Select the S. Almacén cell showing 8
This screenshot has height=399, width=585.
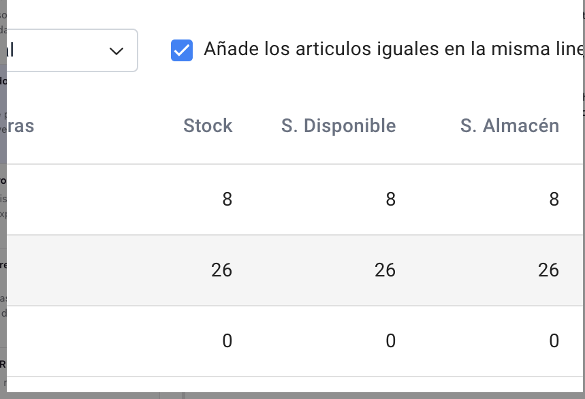(x=554, y=199)
